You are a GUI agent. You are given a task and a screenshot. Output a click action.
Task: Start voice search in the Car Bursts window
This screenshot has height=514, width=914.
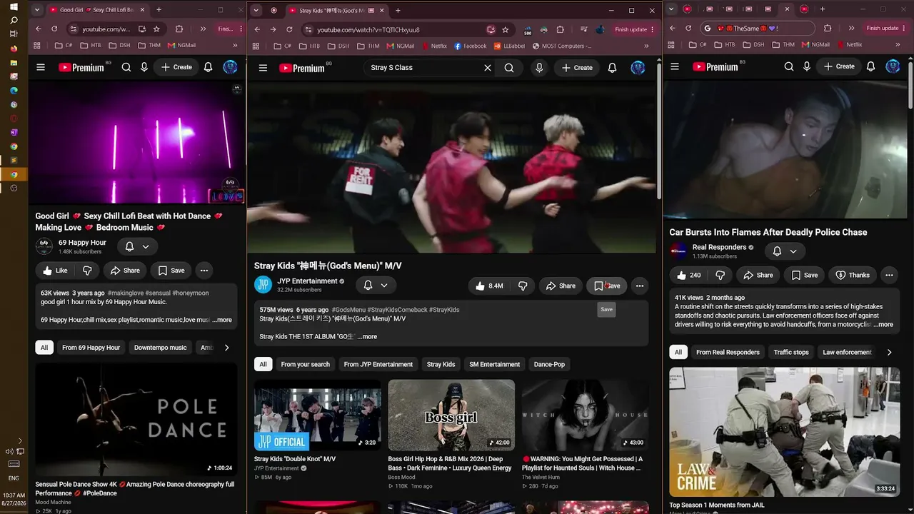click(807, 66)
